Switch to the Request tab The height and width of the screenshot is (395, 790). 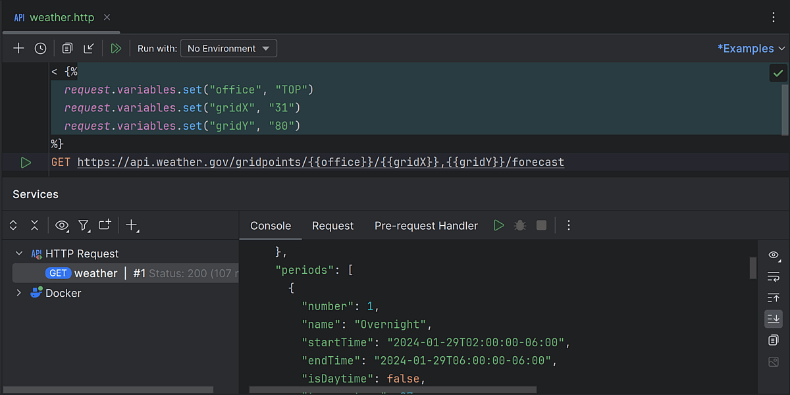click(332, 225)
